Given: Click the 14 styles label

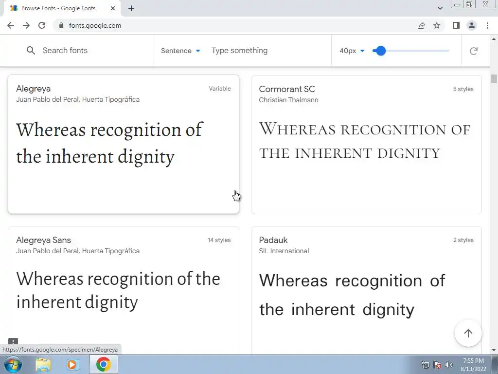Looking at the screenshot, I should (x=219, y=240).
